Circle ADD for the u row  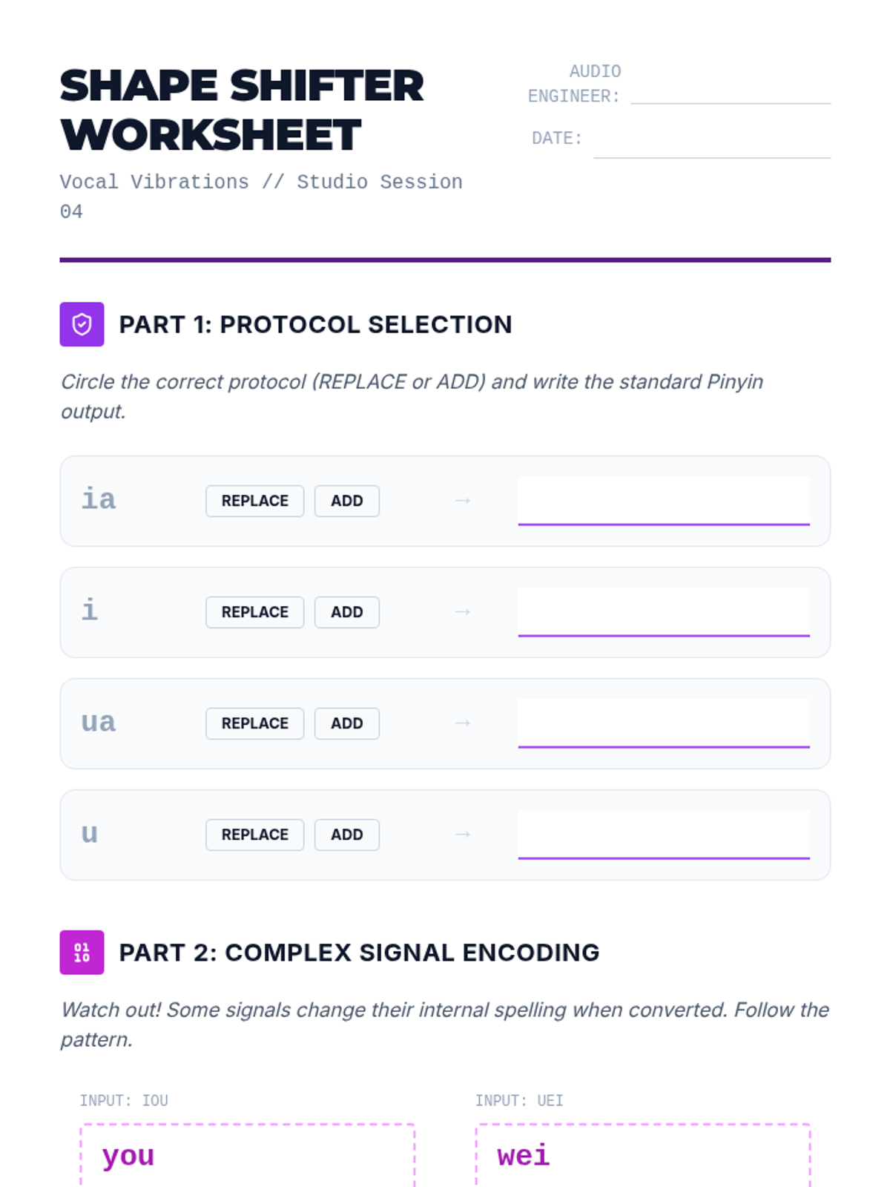pyautogui.click(x=346, y=835)
